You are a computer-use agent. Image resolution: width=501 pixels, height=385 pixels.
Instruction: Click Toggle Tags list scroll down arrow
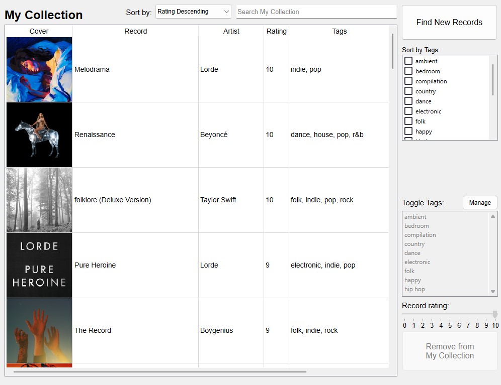pos(493,292)
